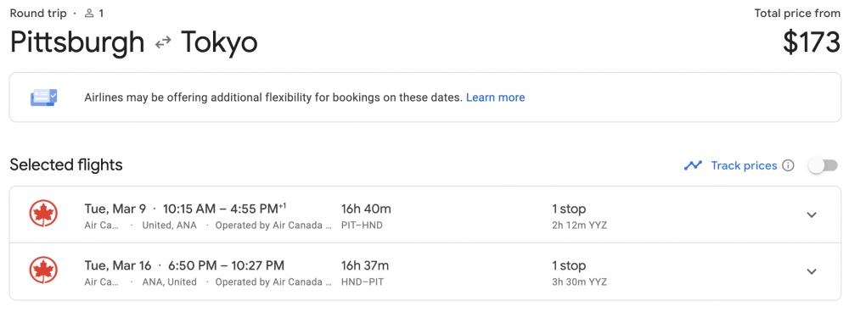Image resolution: width=849 pixels, height=312 pixels.
Task: Expand the Tue, Mar 9 flight details
Action: (811, 214)
